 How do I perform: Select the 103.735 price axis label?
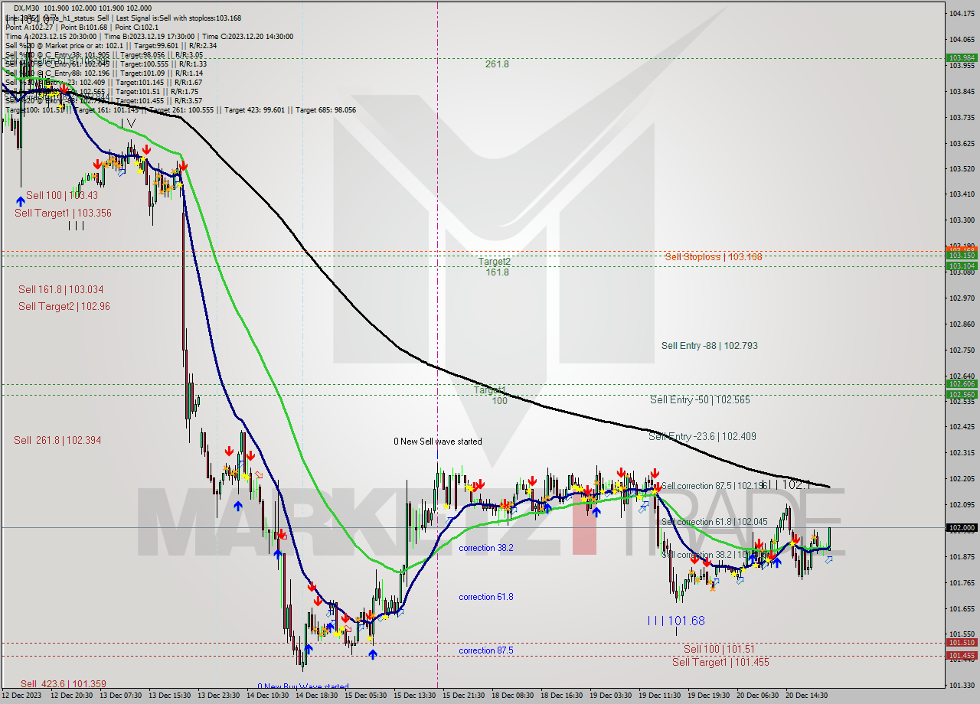click(x=962, y=117)
